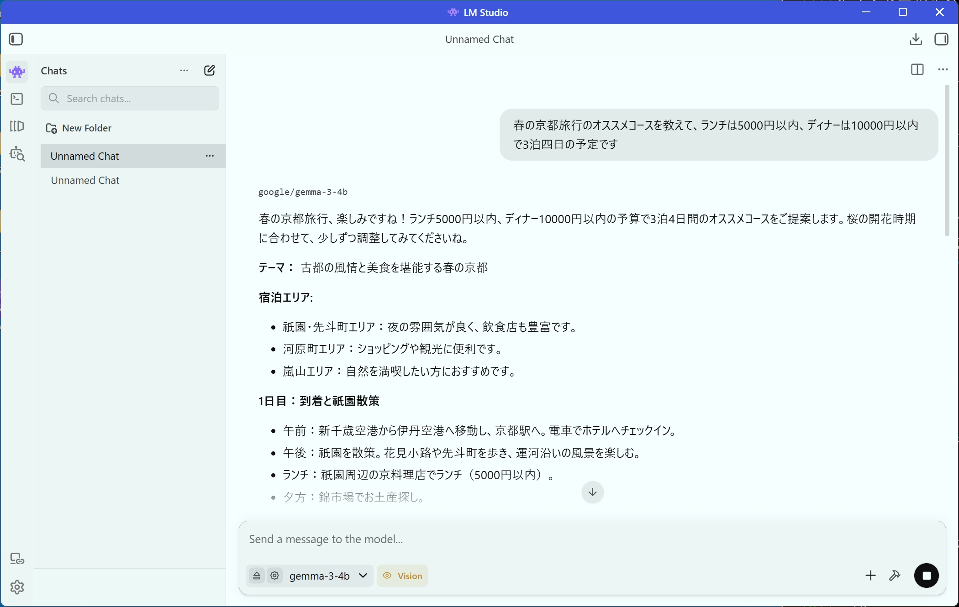Viewport: 959px width, 607px height.
Task: Create a new chat with pencil icon
Action: (209, 70)
